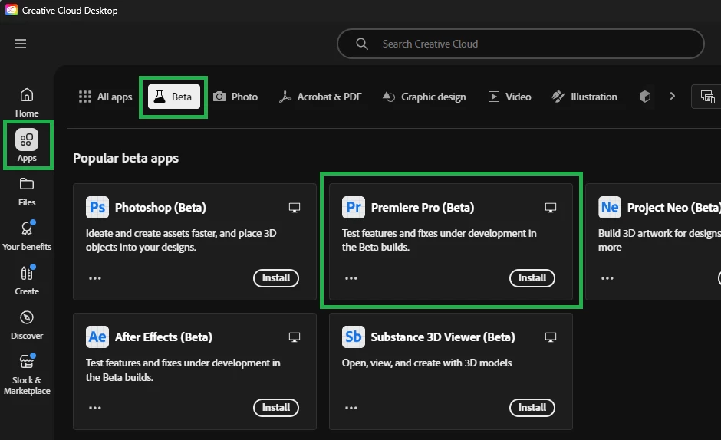Install After Effects (Beta)
This screenshot has width=721, height=440.
tap(276, 408)
